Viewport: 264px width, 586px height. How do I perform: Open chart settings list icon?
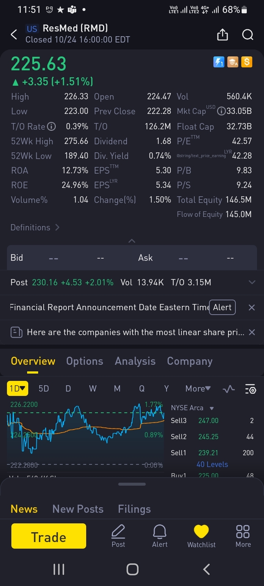[x=250, y=389]
